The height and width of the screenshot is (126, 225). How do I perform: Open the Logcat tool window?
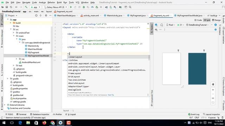pos(71,114)
